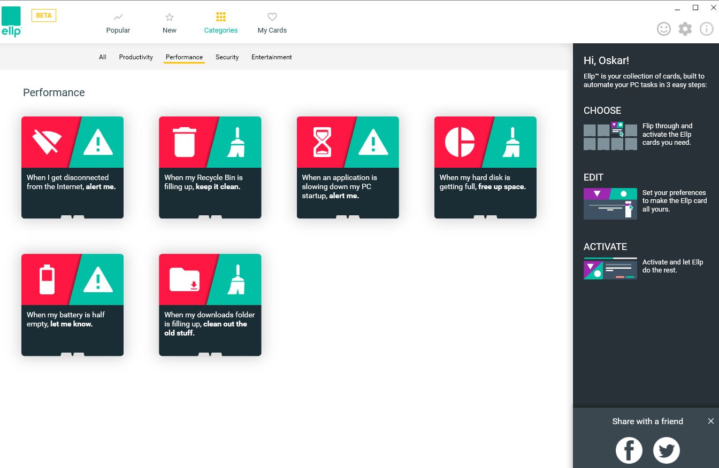Click the Recycle Bin trash icon

184,142
